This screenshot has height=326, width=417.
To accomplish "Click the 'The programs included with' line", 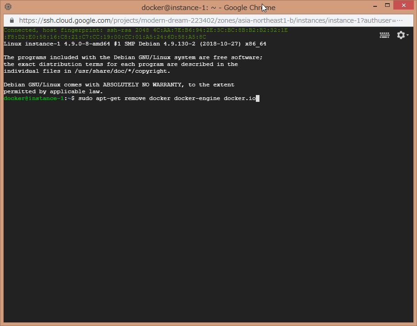I will pos(133,57).
